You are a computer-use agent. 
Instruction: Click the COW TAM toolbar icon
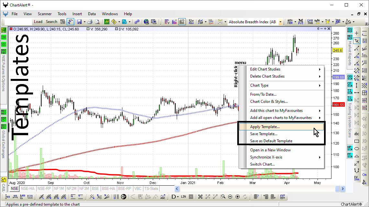[310, 22]
